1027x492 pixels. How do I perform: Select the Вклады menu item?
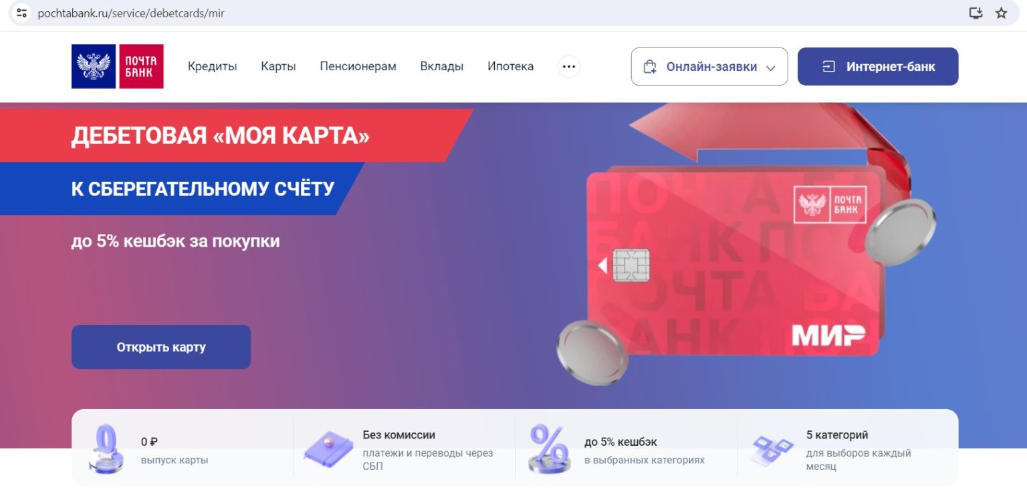coord(441,66)
